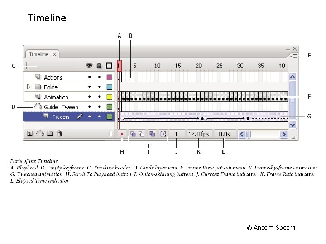Toggle the lock dot of the Animation layer
Image resolution: width=326 pixels, height=244 pixels.
click(x=99, y=97)
